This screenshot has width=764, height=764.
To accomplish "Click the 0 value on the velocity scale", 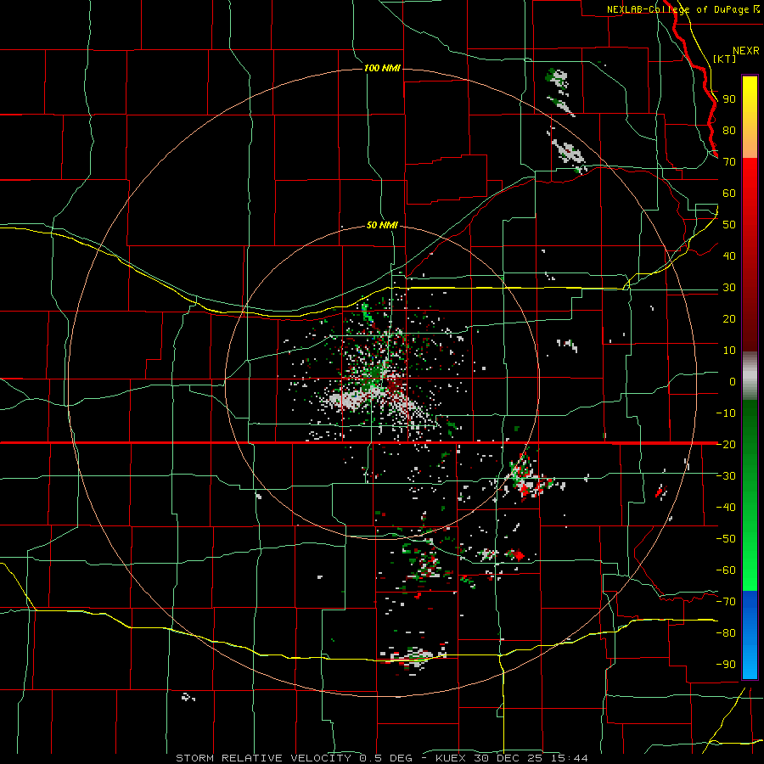I will click(x=733, y=381).
